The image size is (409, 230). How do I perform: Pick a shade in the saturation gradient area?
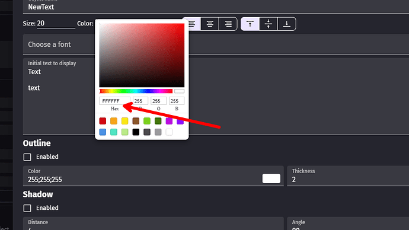coord(142,55)
